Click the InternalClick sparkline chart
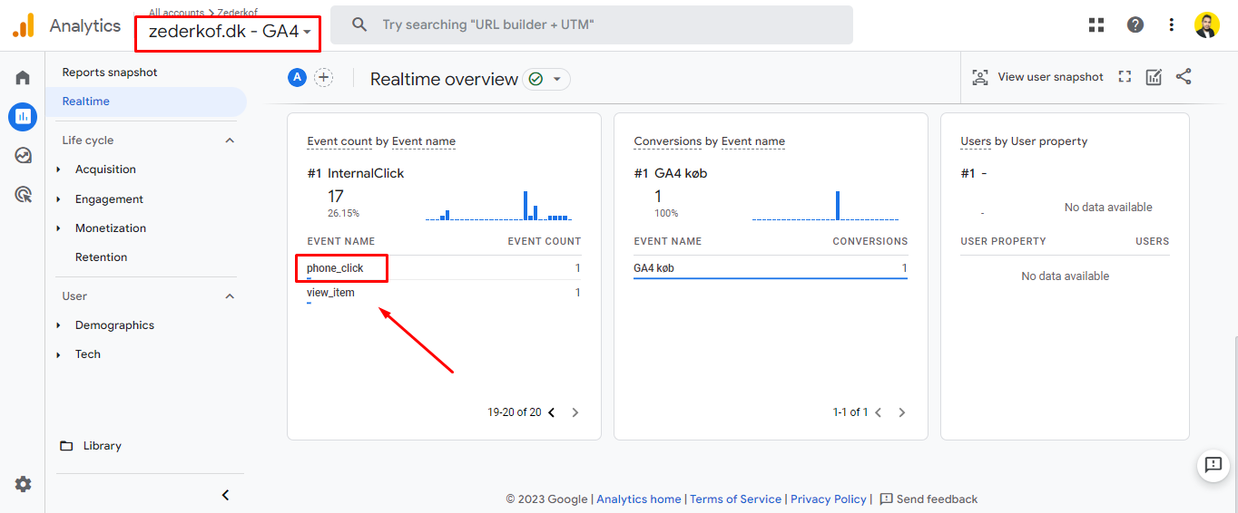 point(498,206)
